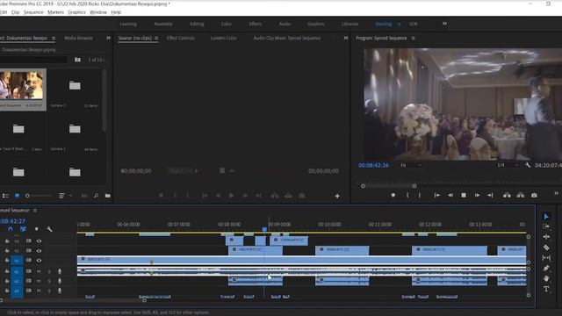The image size is (562, 316).
Task: Solo audio track A1
Action: pyautogui.click(x=49, y=271)
